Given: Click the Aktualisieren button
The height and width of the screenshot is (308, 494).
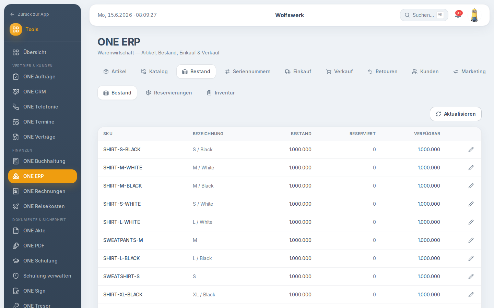Looking at the screenshot, I should click(x=456, y=114).
